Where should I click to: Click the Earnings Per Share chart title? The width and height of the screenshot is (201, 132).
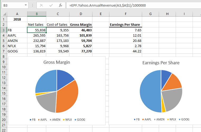(161, 63)
